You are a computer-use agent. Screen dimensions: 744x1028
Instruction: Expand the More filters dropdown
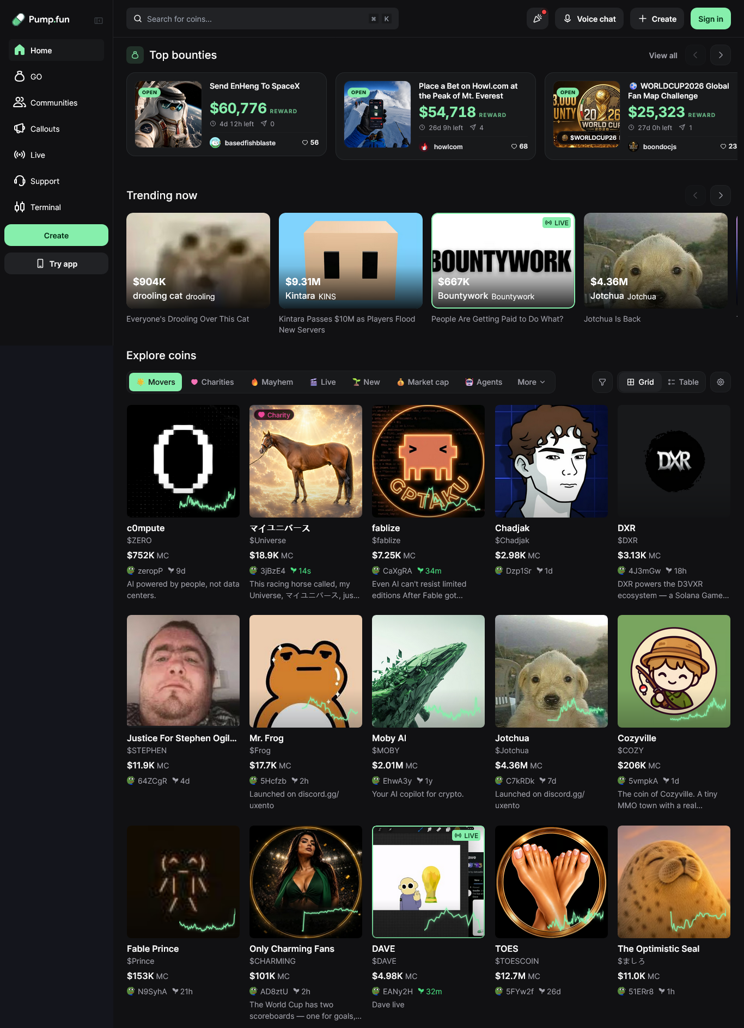[x=531, y=382]
